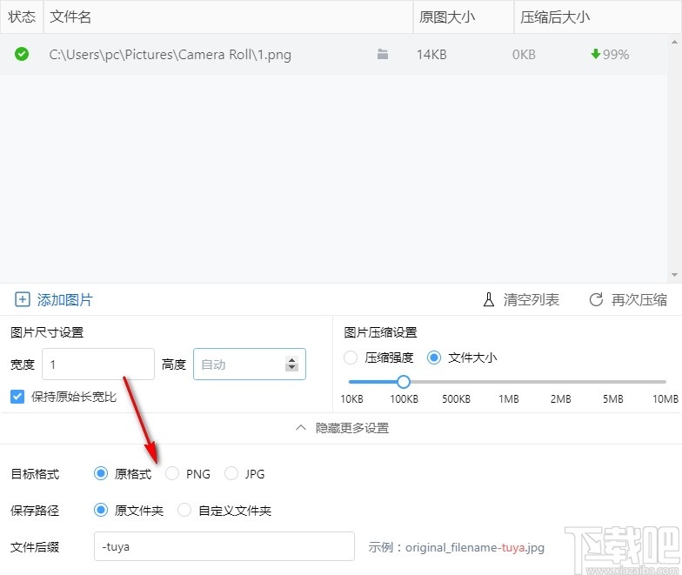
Task: Click the add image plus icon
Action: point(23,299)
